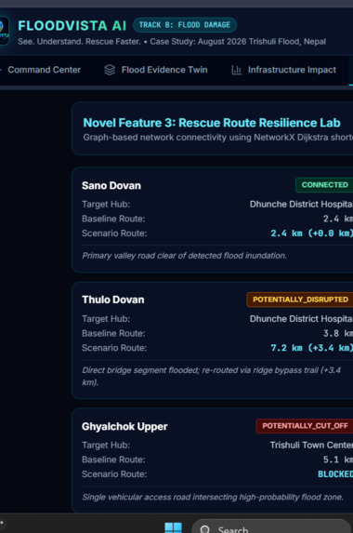Click the 'Direct bridge segment flooded' note
The image size is (353, 533).
pyautogui.click(x=212, y=376)
